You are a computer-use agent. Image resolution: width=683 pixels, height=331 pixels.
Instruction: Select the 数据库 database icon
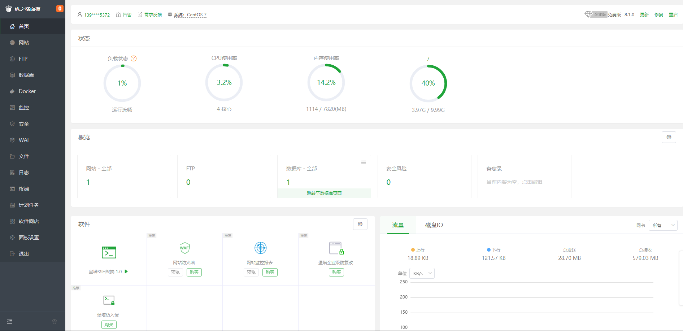[x=12, y=75]
